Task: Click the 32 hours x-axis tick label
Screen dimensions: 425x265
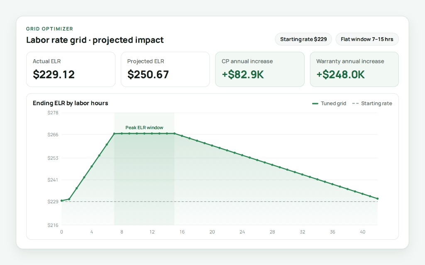Action: pyautogui.click(x=303, y=232)
